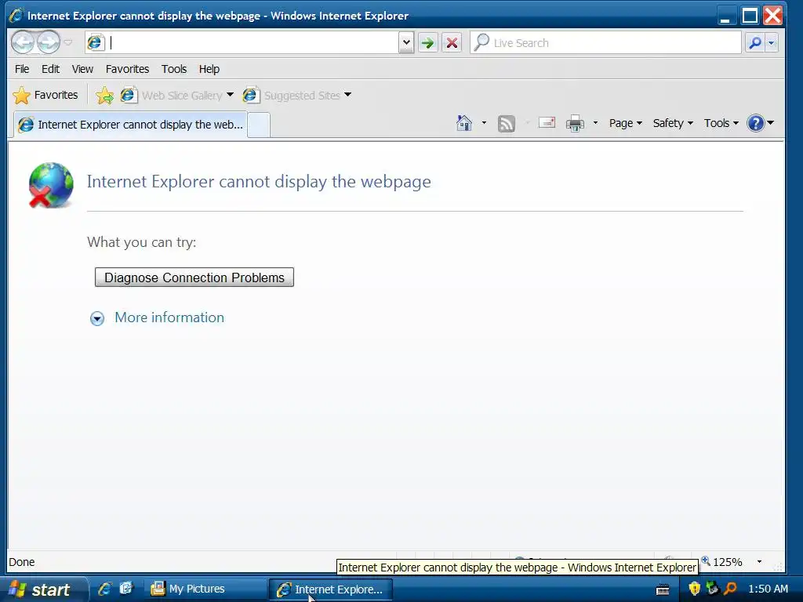Expand the address bar history dropdown
Screen dimensions: 803x602
pyautogui.click(x=406, y=42)
